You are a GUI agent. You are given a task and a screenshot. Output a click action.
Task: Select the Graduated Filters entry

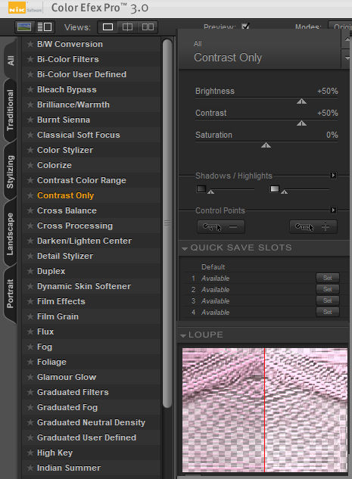pyautogui.click(x=73, y=392)
